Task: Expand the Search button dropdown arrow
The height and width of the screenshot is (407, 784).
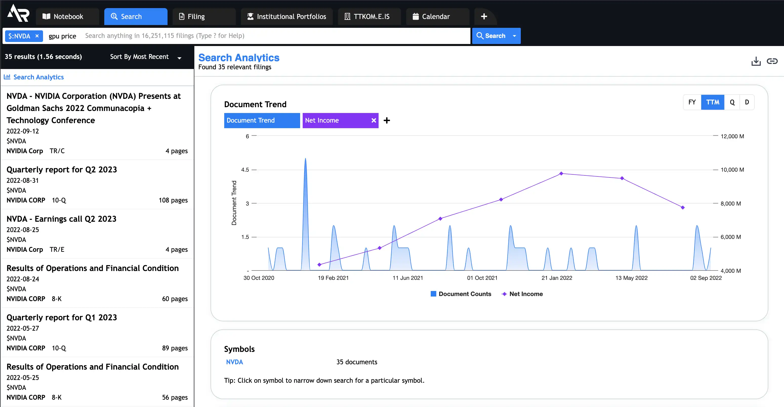Action: coord(514,36)
